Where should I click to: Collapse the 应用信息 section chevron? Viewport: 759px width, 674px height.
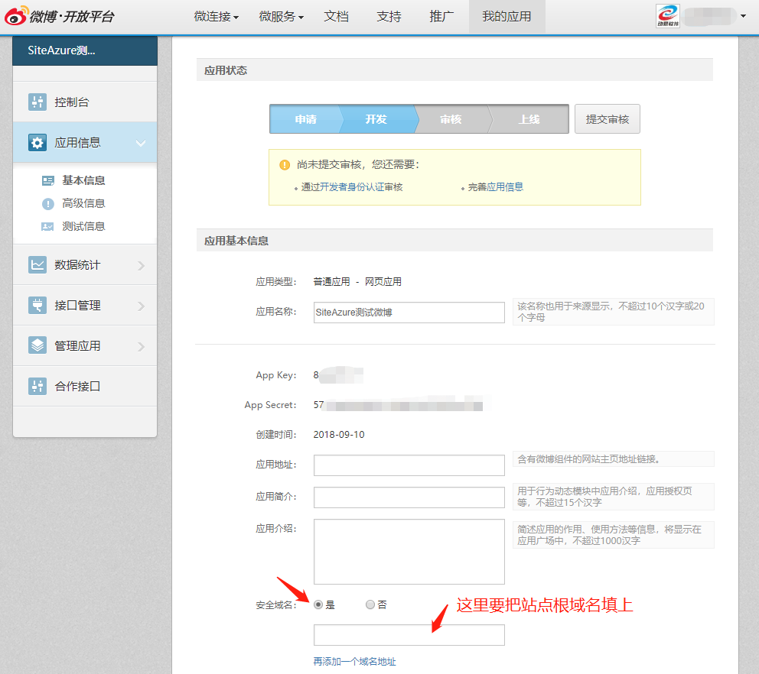(141, 143)
